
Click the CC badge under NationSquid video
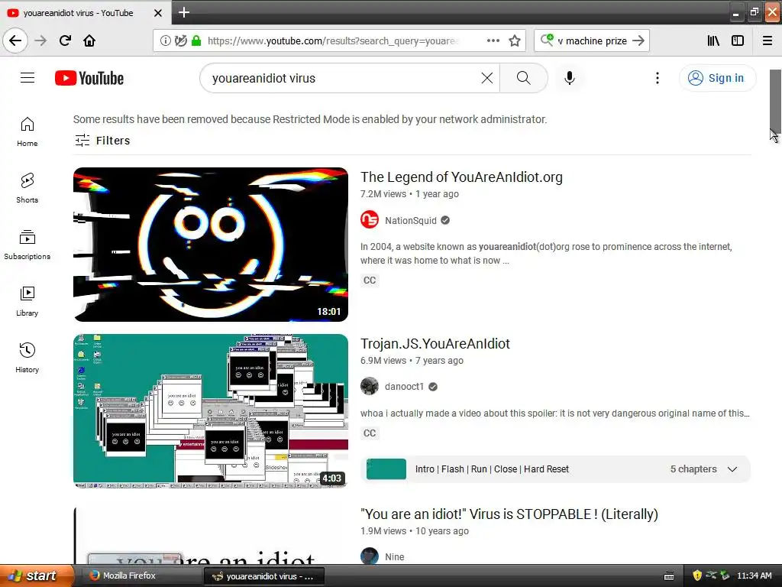(370, 280)
